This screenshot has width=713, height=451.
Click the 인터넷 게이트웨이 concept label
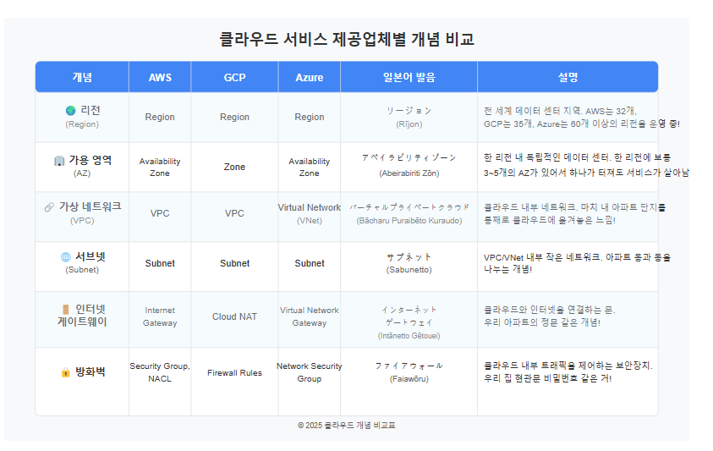pyautogui.click(x=82, y=316)
